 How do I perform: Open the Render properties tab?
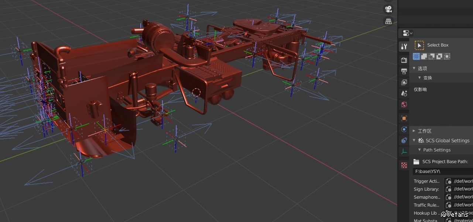[404, 60]
